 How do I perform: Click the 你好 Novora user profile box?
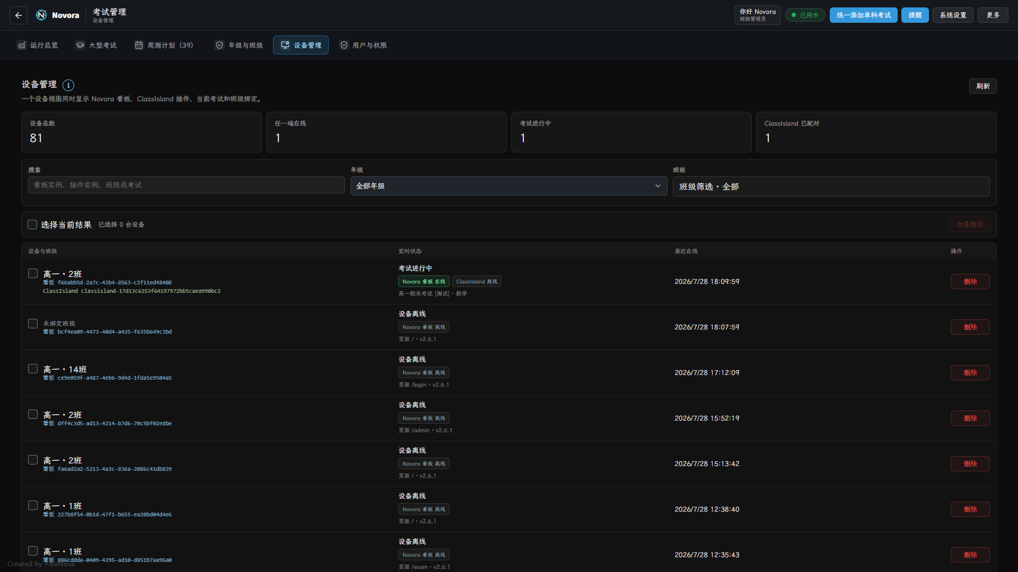click(758, 15)
